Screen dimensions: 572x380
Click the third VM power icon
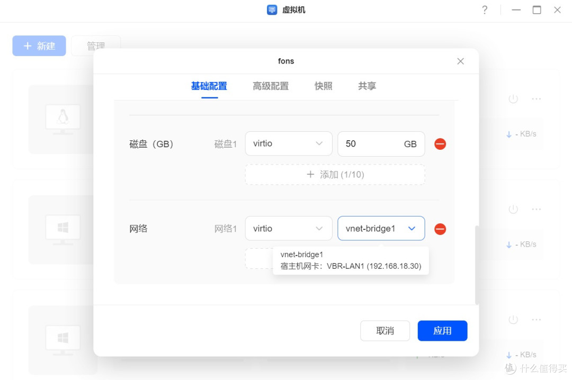coord(513,320)
